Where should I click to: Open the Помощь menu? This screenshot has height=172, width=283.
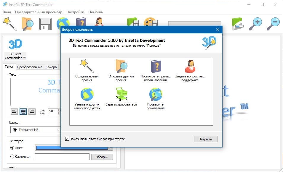(95, 12)
